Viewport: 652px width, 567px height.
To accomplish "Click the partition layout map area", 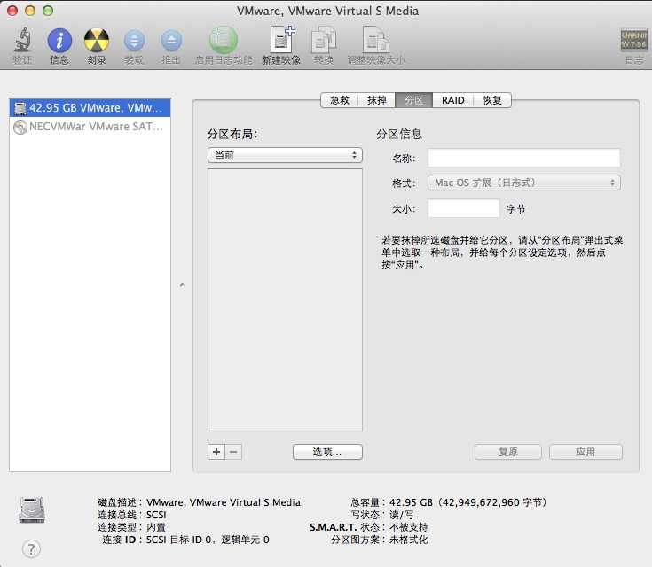I will [285, 300].
